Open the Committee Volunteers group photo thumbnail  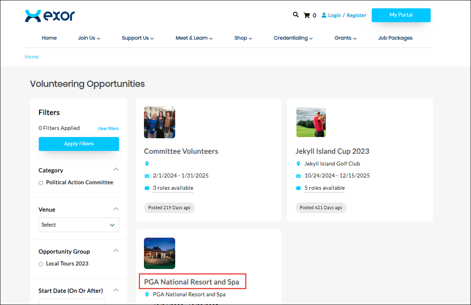point(159,122)
